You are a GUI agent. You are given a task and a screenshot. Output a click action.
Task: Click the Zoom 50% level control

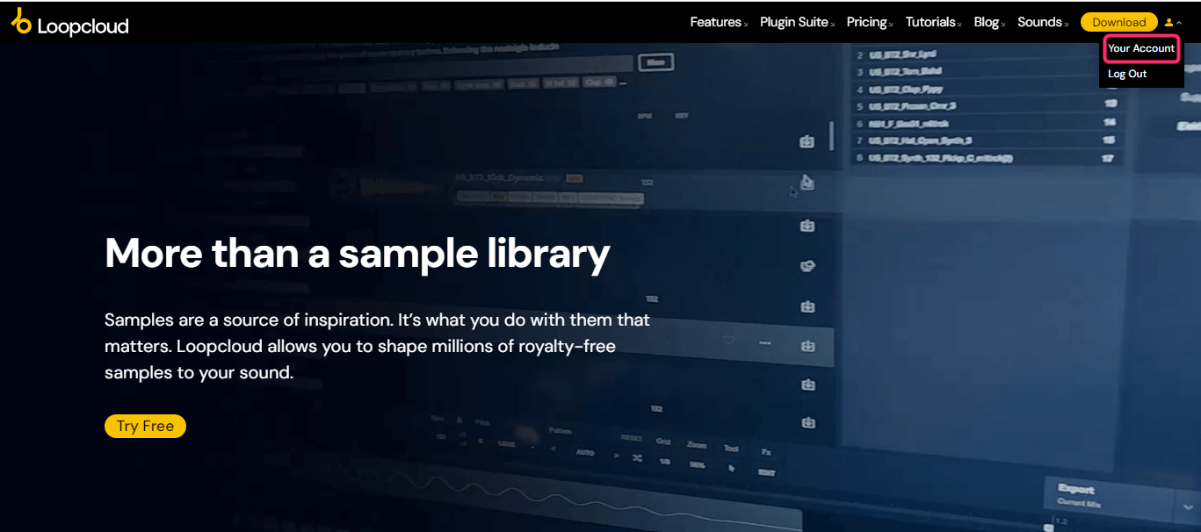coord(698,458)
